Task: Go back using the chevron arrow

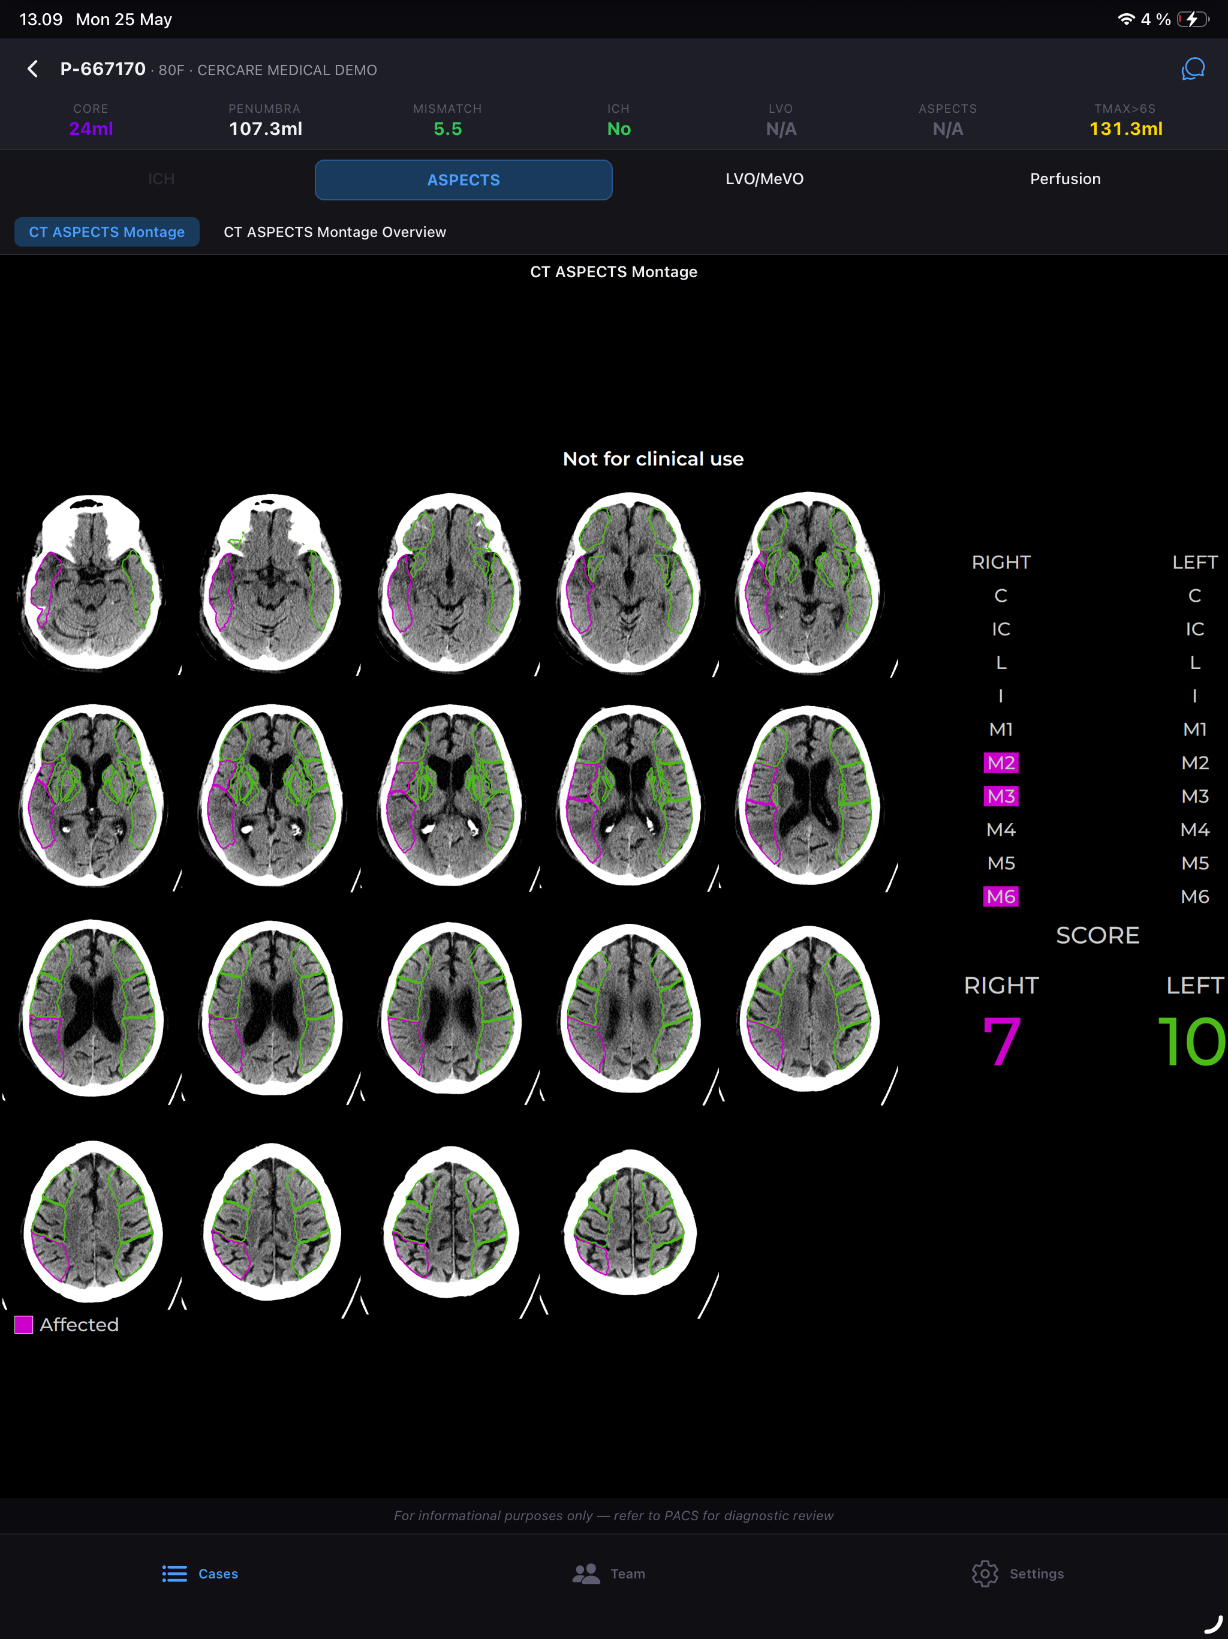Action: click(x=32, y=69)
